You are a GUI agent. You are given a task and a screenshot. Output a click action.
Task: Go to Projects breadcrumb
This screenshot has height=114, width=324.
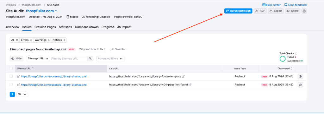point(11,5)
